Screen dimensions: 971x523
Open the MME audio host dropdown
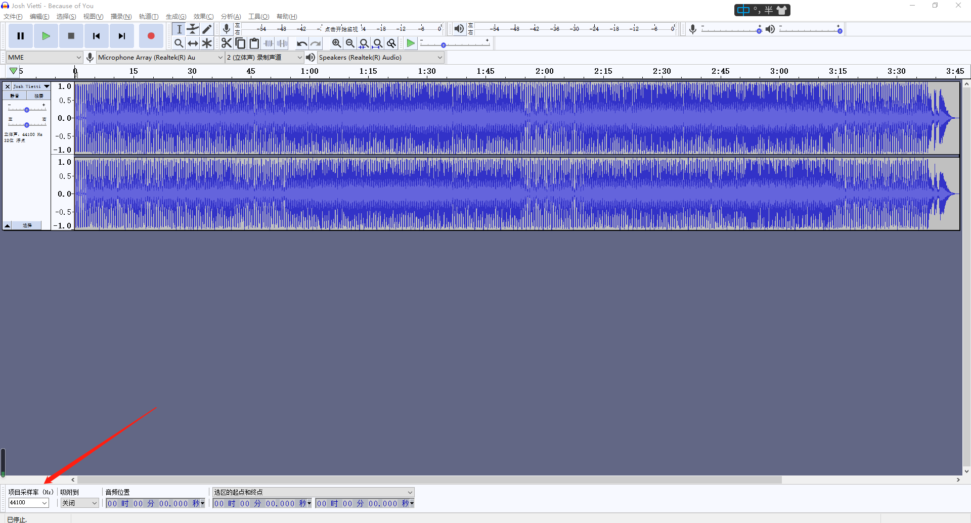pyautogui.click(x=45, y=58)
